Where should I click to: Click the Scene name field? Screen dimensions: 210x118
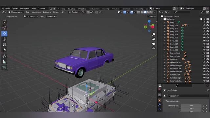pos(163,8)
